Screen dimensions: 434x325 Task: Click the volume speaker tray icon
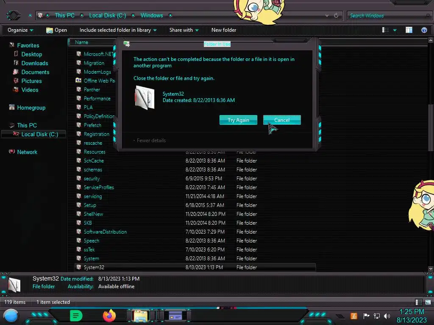[x=387, y=316]
